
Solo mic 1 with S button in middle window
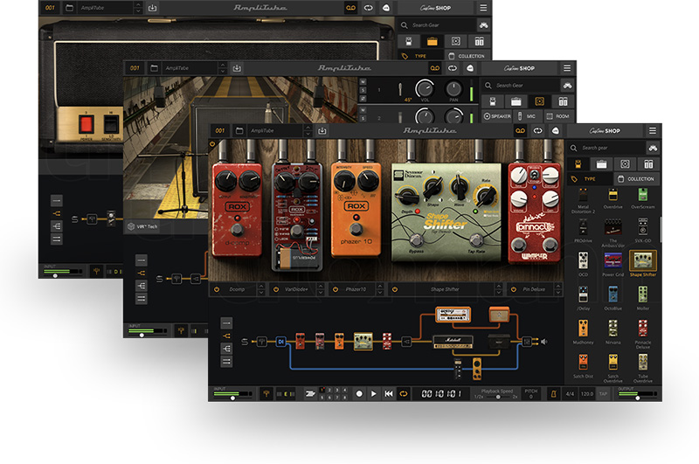click(363, 90)
